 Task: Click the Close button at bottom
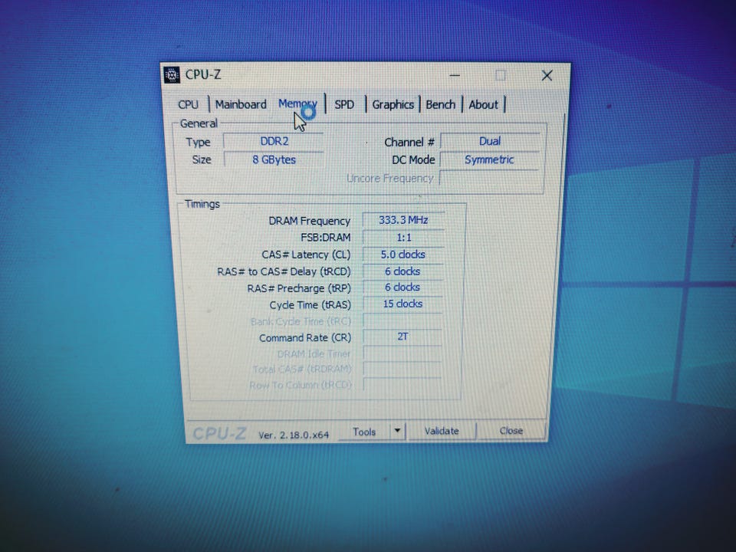(511, 430)
